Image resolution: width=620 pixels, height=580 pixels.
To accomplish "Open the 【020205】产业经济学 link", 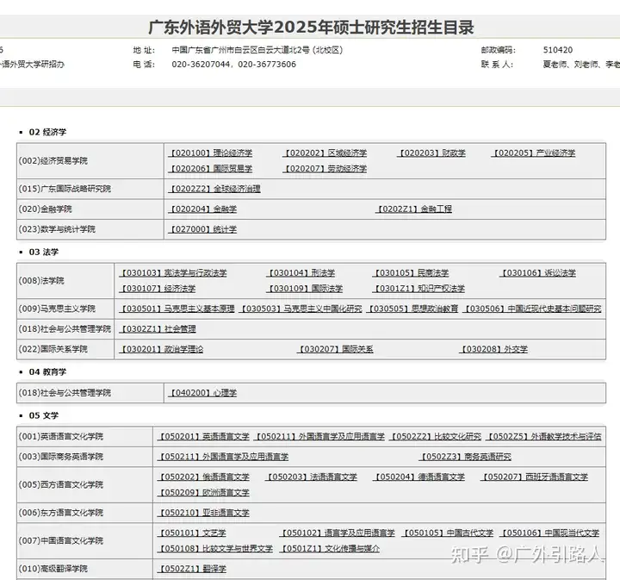I will (533, 153).
